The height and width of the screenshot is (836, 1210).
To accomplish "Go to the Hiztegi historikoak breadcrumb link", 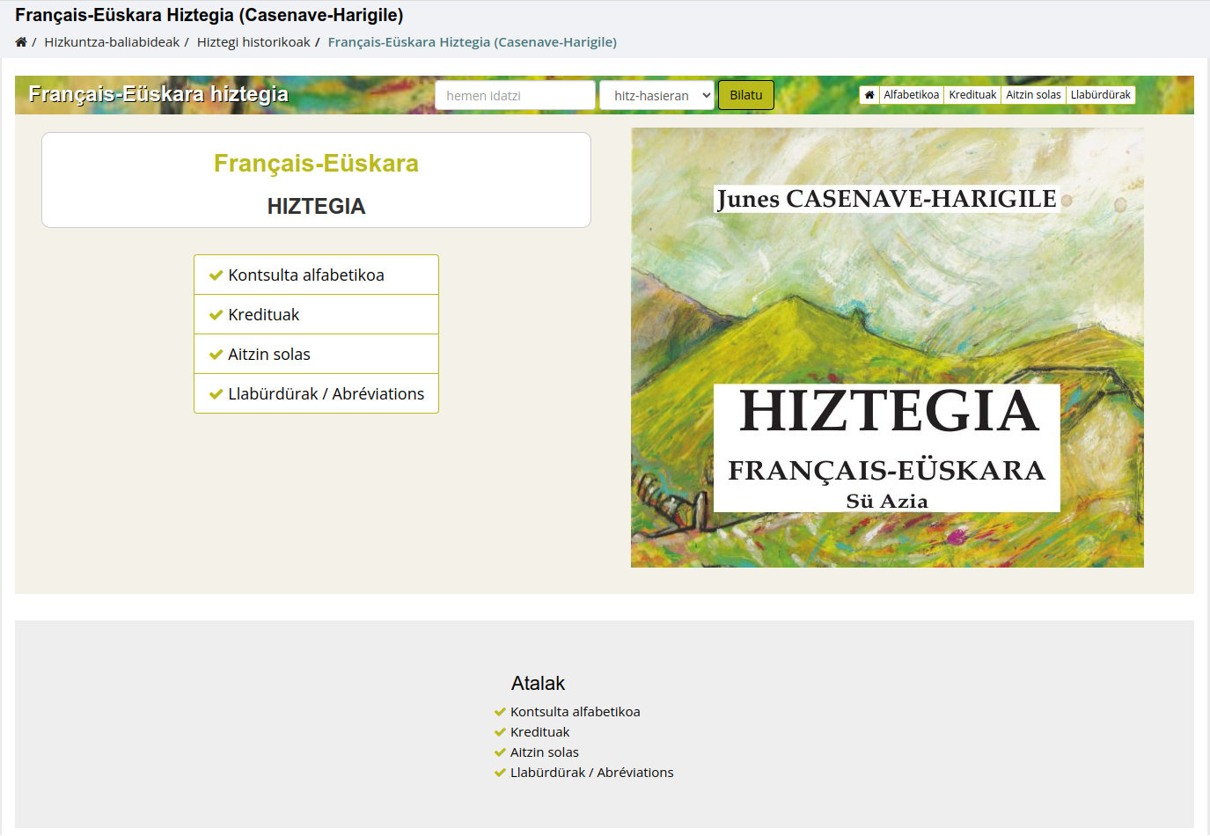I will 253,42.
